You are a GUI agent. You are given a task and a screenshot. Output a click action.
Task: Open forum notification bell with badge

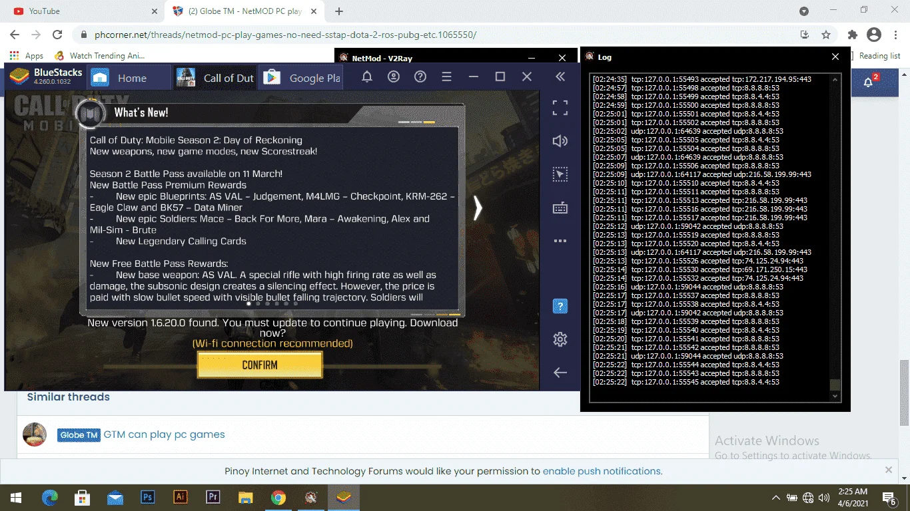(x=869, y=81)
